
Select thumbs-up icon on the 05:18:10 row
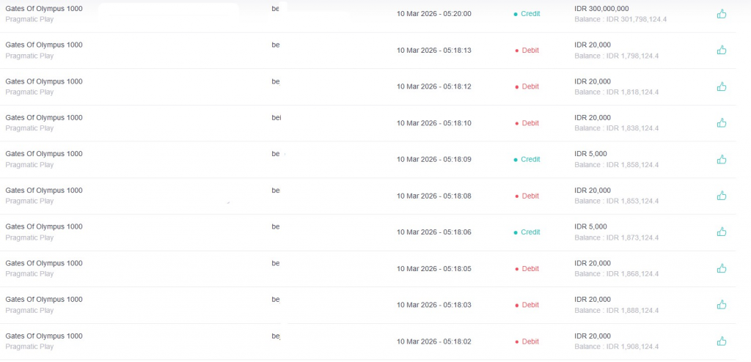pyautogui.click(x=722, y=123)
